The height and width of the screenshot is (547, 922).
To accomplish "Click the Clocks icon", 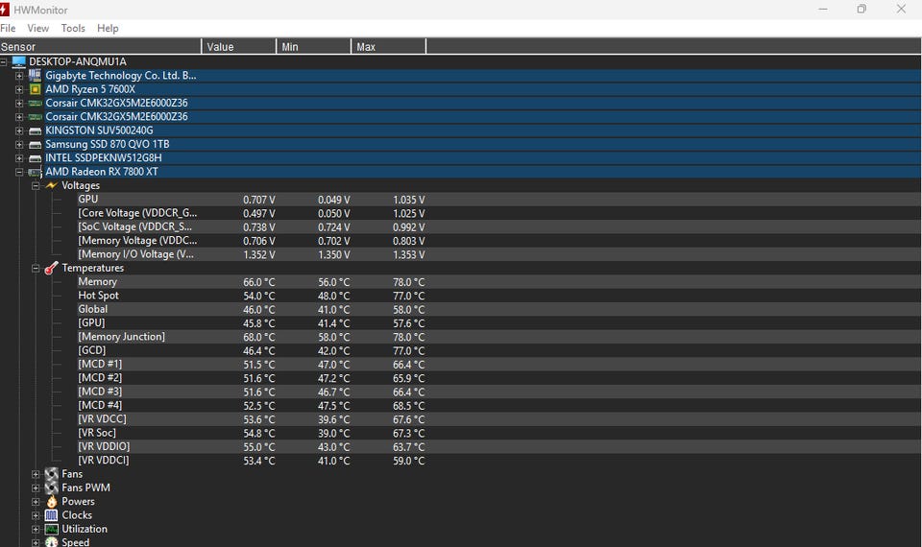I will click(x=52, y=515).
